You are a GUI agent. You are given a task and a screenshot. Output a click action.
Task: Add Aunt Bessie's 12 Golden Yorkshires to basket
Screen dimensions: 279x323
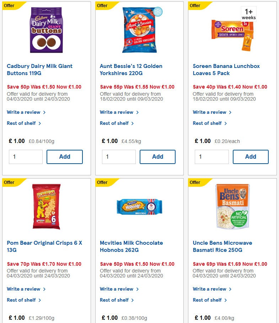click(157, 157)
